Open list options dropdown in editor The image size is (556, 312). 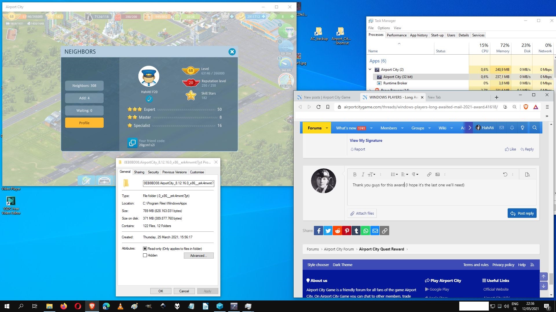click(394, 174)
